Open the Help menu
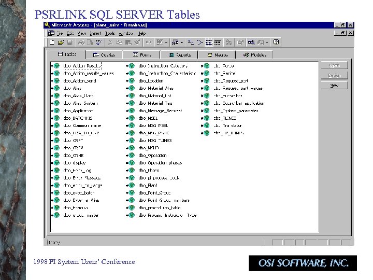Image resolution: width=373 pixels, height=280 pixels. click(142, 33)
